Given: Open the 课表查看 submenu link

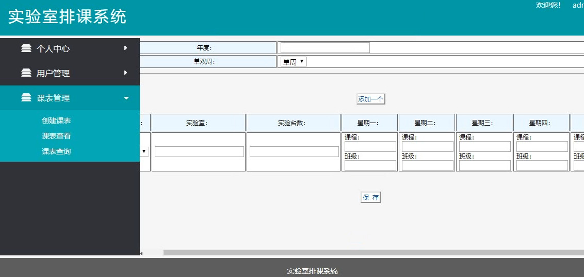Looking at the screenshot, I should tap(56, 136).
